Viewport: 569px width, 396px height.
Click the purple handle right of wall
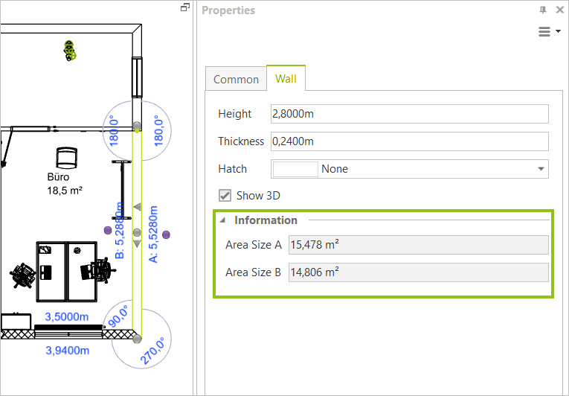(166, 234)
